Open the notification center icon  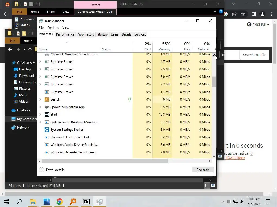tap(268, 202)
